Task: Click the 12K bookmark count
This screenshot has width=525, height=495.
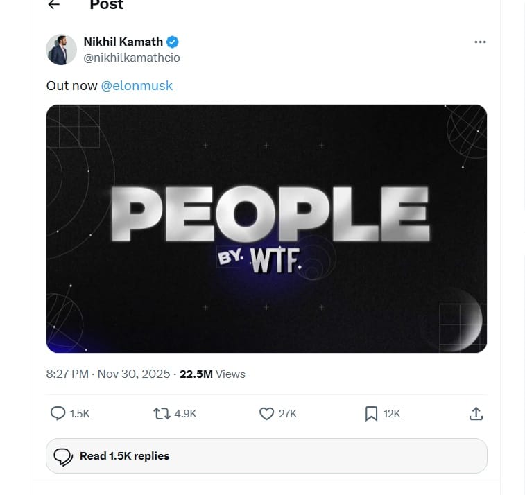Action: [392, 414]
